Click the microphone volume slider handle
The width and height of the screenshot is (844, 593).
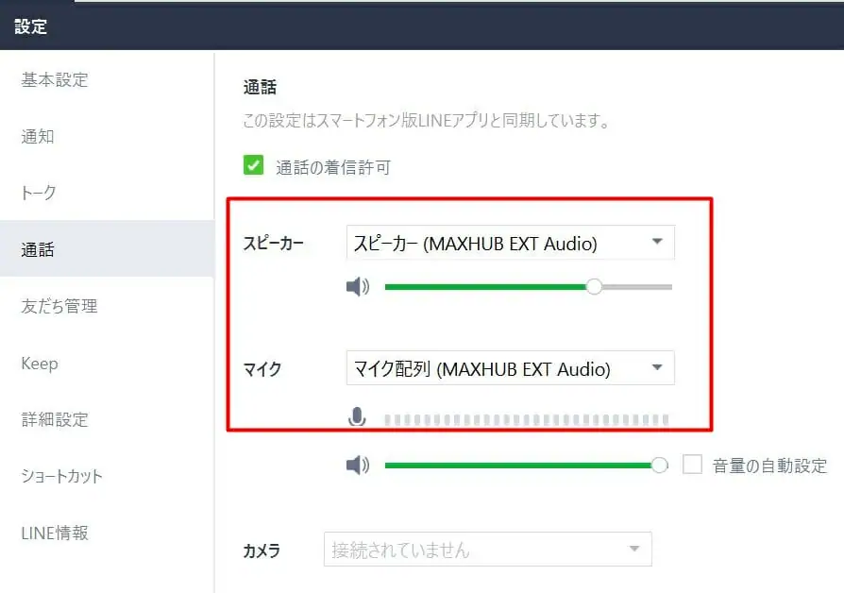pos(659,465)
